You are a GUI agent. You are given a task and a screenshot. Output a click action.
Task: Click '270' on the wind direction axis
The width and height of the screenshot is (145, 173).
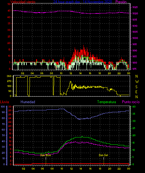(x=9, y=81)
